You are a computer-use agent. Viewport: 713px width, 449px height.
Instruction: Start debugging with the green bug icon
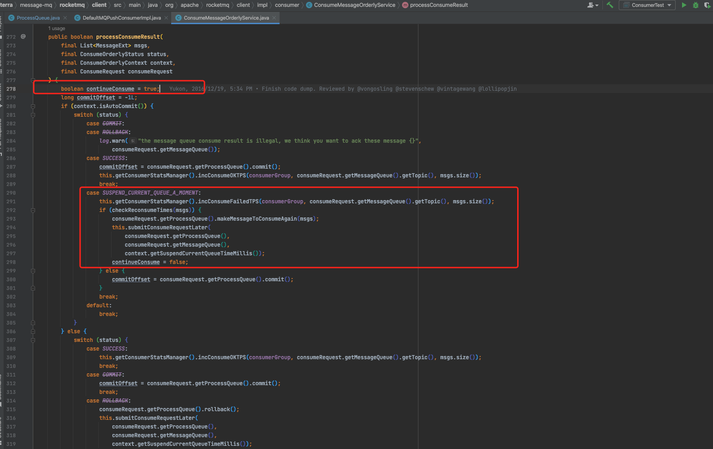tap(695, 5)
